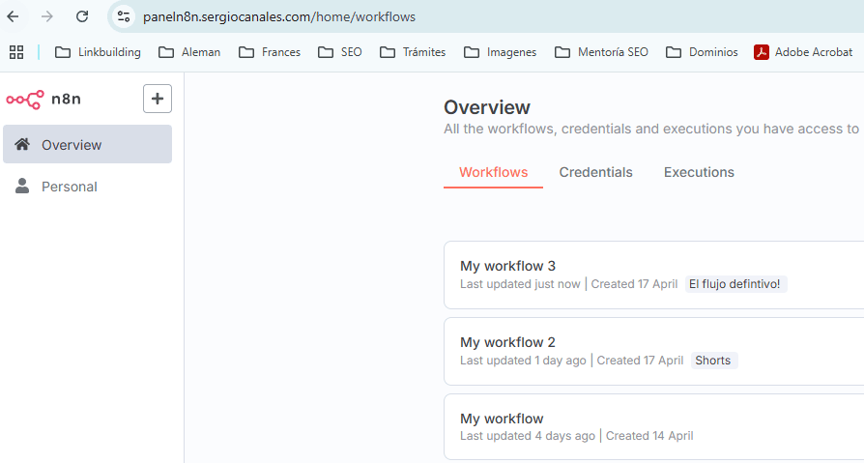The width and height of the screenshot is (864, 463).
Task: Open the Adobe Acrobat bookmark
Action: (x=803, y=52)
